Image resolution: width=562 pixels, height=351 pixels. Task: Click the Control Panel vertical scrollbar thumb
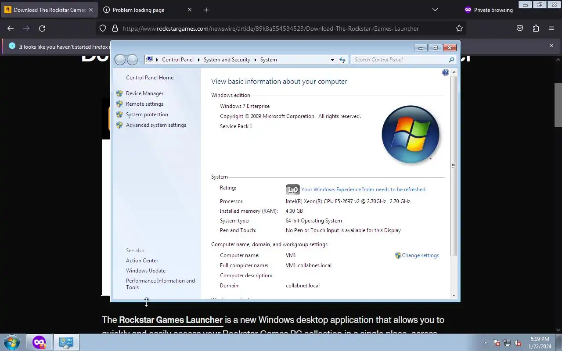point(454,166)
